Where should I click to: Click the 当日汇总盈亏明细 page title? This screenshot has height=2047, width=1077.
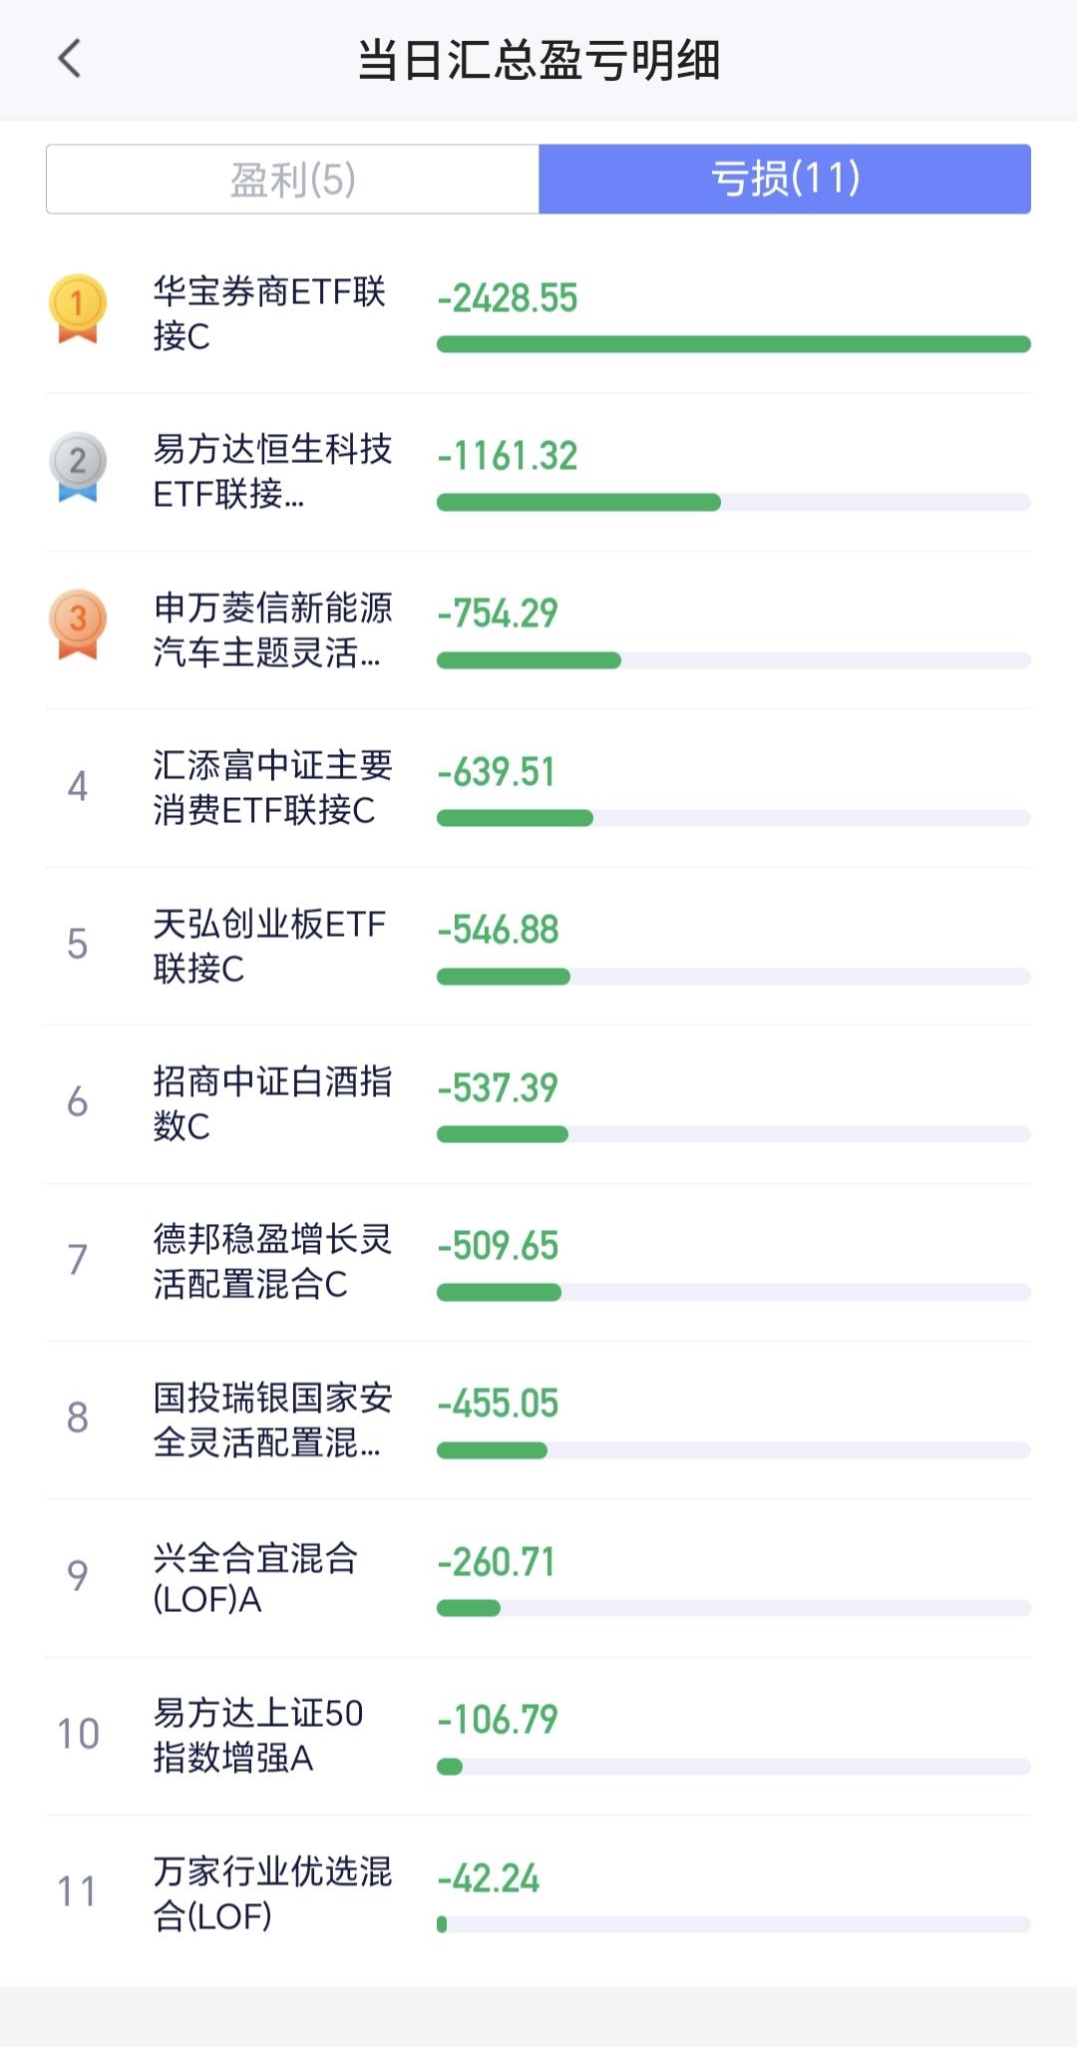[x=539, y=60]
